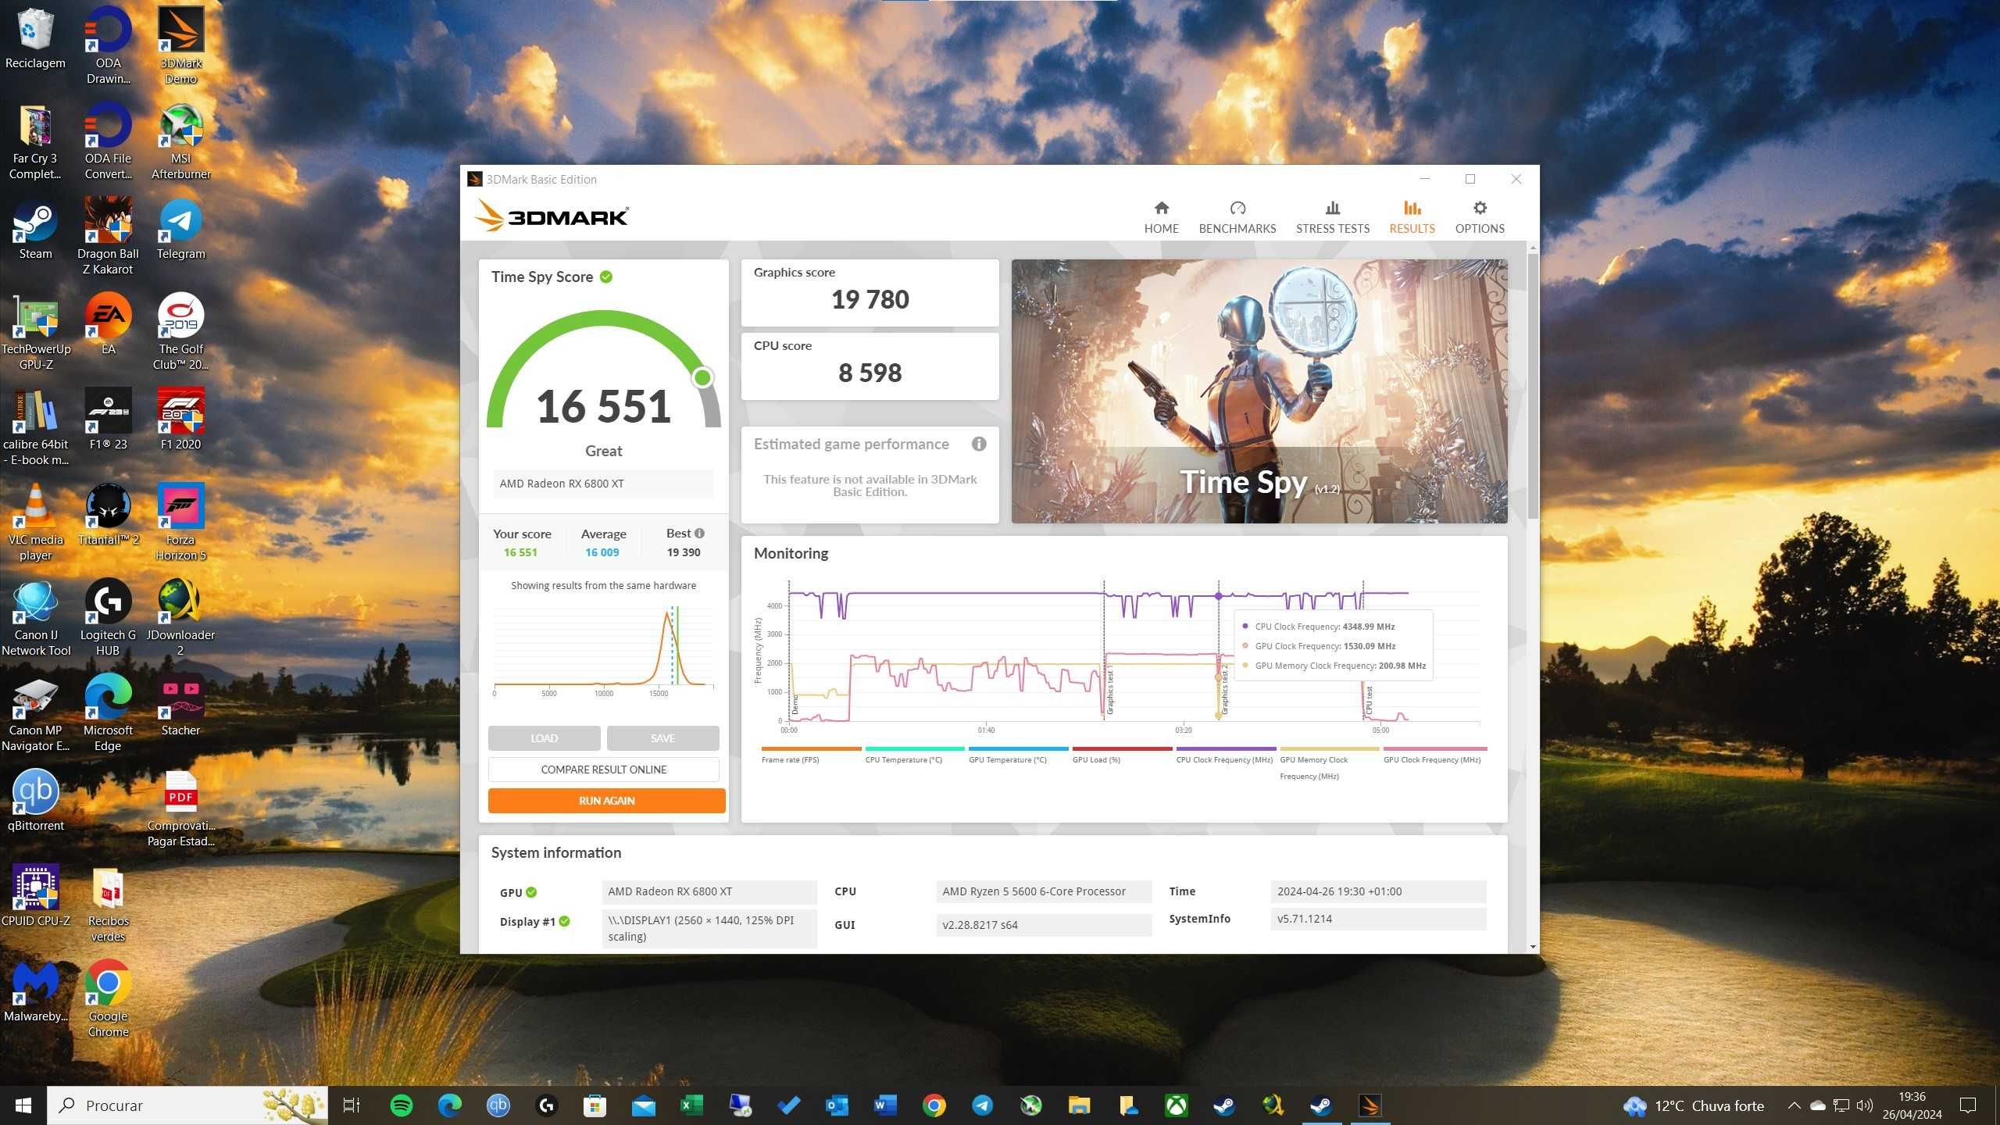Screen dimensions: 2000x1125
Task: Toggle the CPU Temperature legend item
Action: click(x=914, y=755)
